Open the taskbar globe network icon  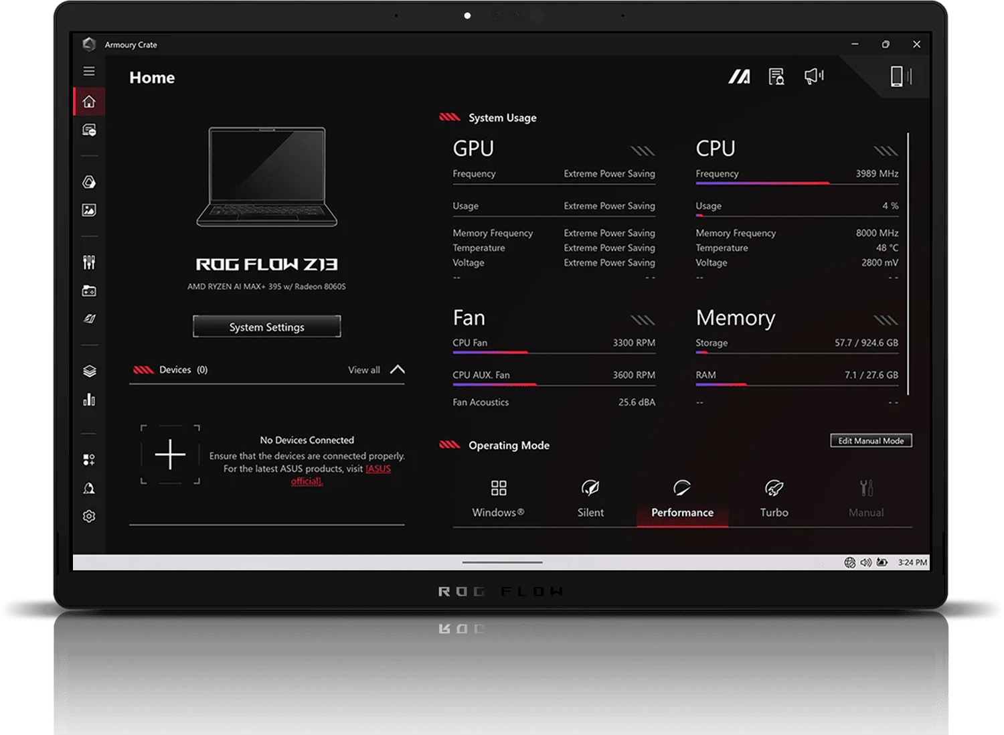click(x=850, y=562)
